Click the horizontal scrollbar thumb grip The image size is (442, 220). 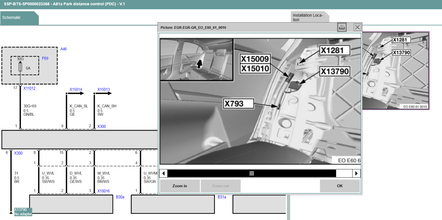(252, 173)
